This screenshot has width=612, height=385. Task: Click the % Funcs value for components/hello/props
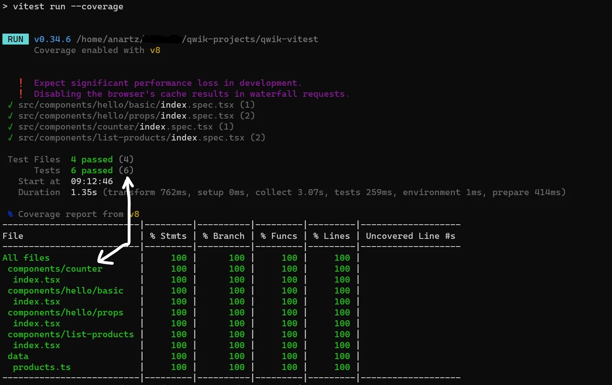[289, 313]
